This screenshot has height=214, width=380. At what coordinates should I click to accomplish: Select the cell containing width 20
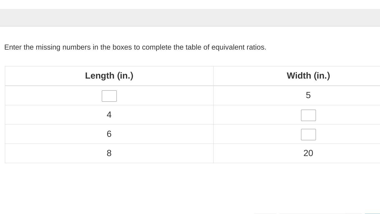(308, 153)
